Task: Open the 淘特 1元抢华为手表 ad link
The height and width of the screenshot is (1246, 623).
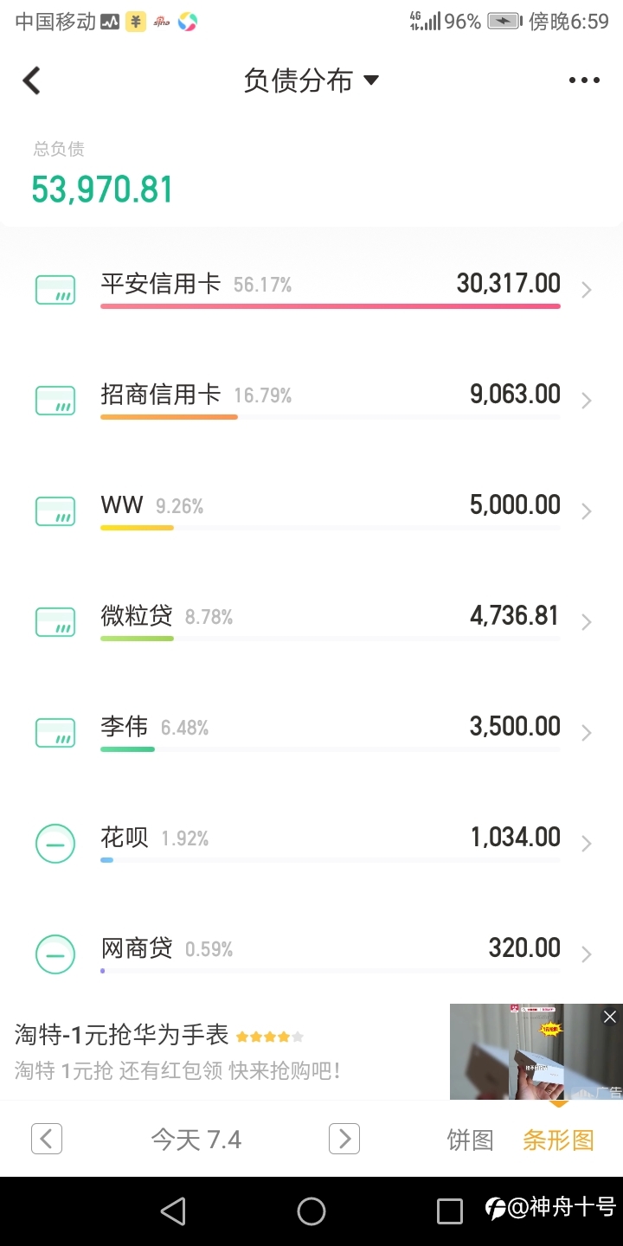Action: point(121,1034)
